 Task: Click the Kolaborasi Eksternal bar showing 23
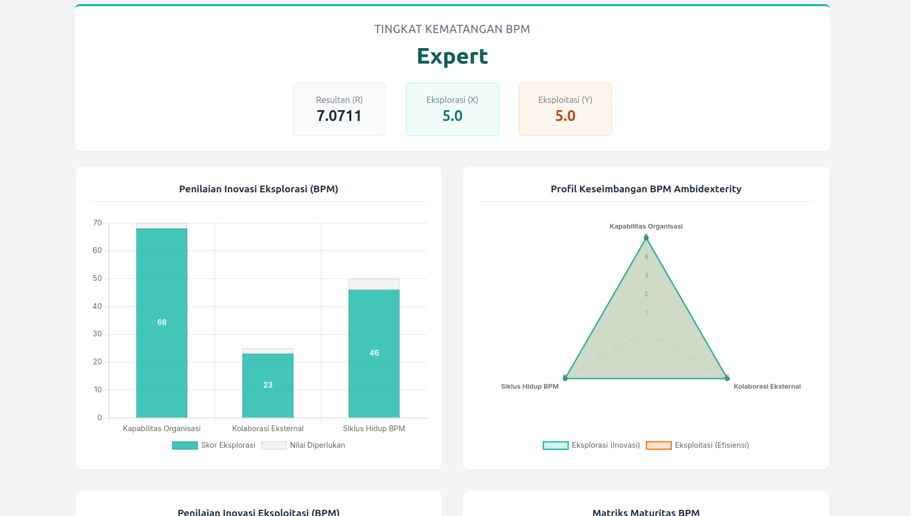point(267,385)
